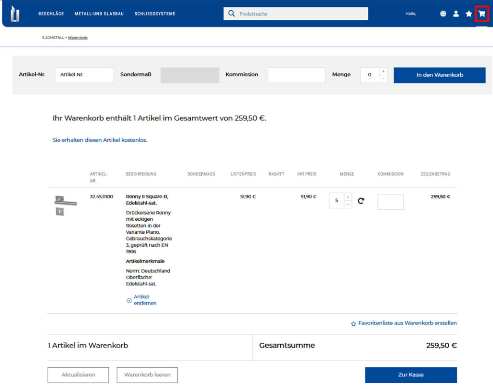Decrease cart item quantity with minus stepper
Image resolution: width=493 pixels, height=389 pixels.
coord(348,204)
